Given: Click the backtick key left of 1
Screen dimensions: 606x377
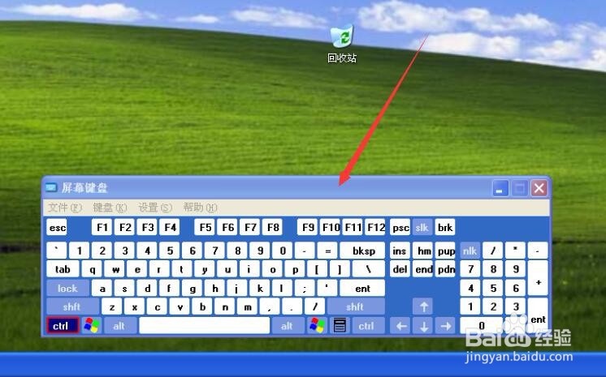Looking at the screenshot, I should (56, 251).
